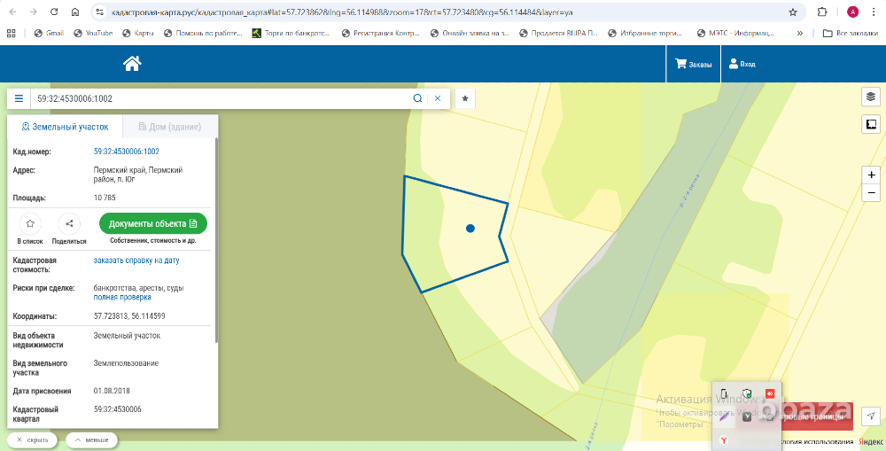Click the заказать справку на дату link
This screenshot has height=451, width=886.
coord(136,260)
